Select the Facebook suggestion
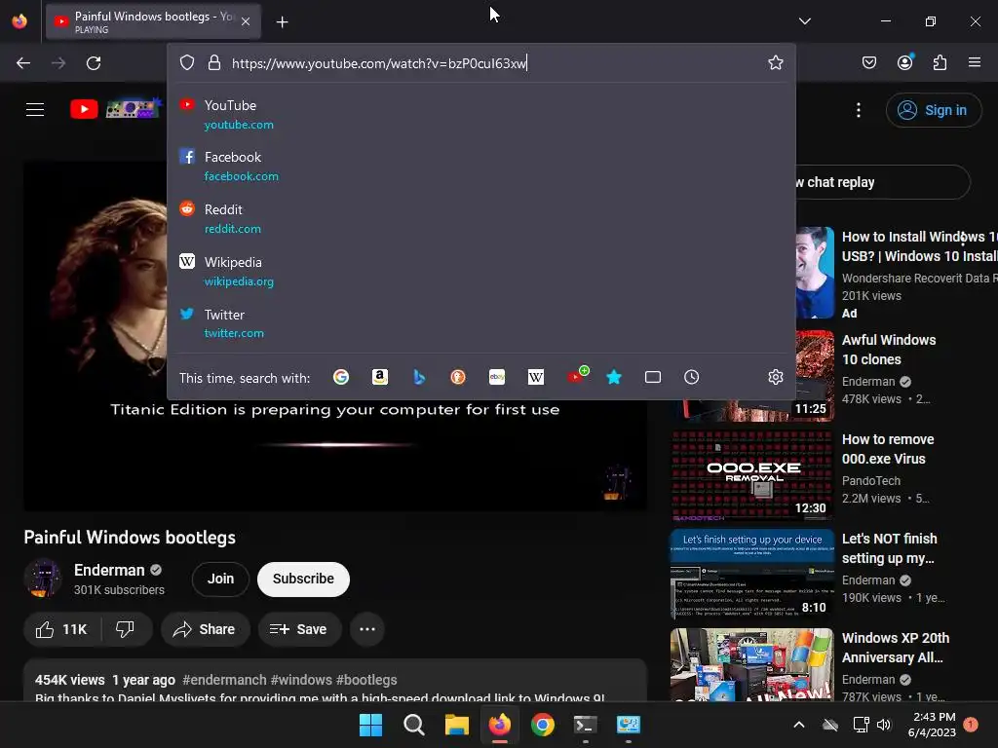The height and width of the screenshot is (748, 998). point(481,166)
